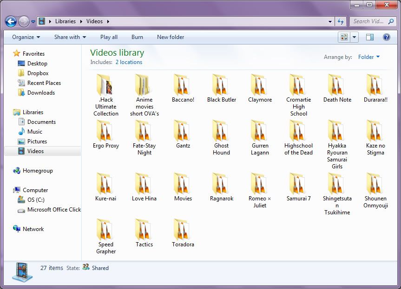Click the address bar refresh icon
This screenshot has height=289, width=401.
pos(341,21)
